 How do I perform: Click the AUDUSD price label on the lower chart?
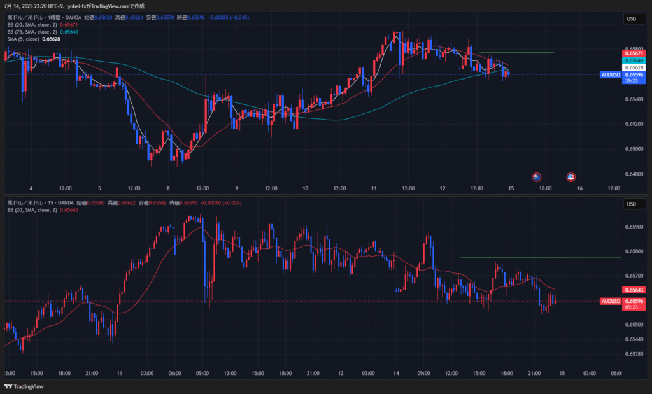[610, 301]
